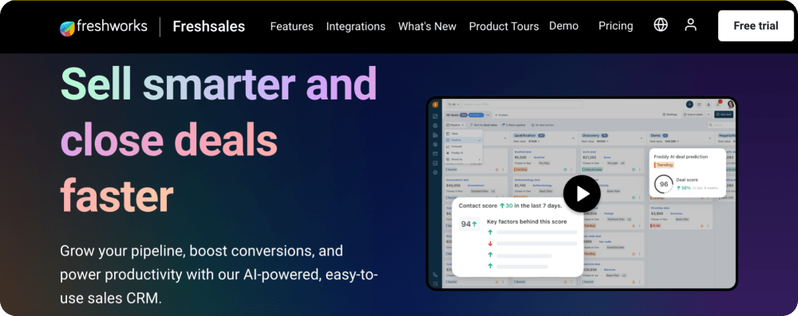Screen dimensions: 798x316
Task: Click the "Grow your pipeline, boost conversions" paragraph
Action: (219, 275)
